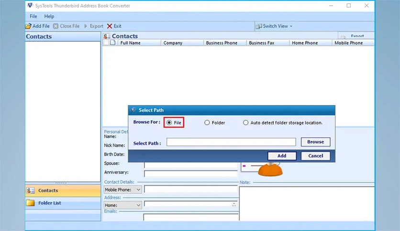400x231 pixels.
Task: Click the Company column header
Action: pyautogui.click(x=182, y=43)
